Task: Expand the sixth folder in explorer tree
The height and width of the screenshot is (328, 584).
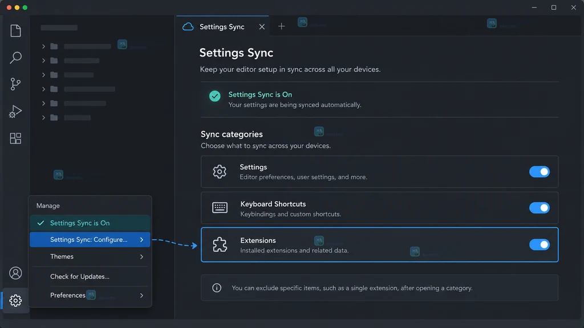Action: coord(43,117)
